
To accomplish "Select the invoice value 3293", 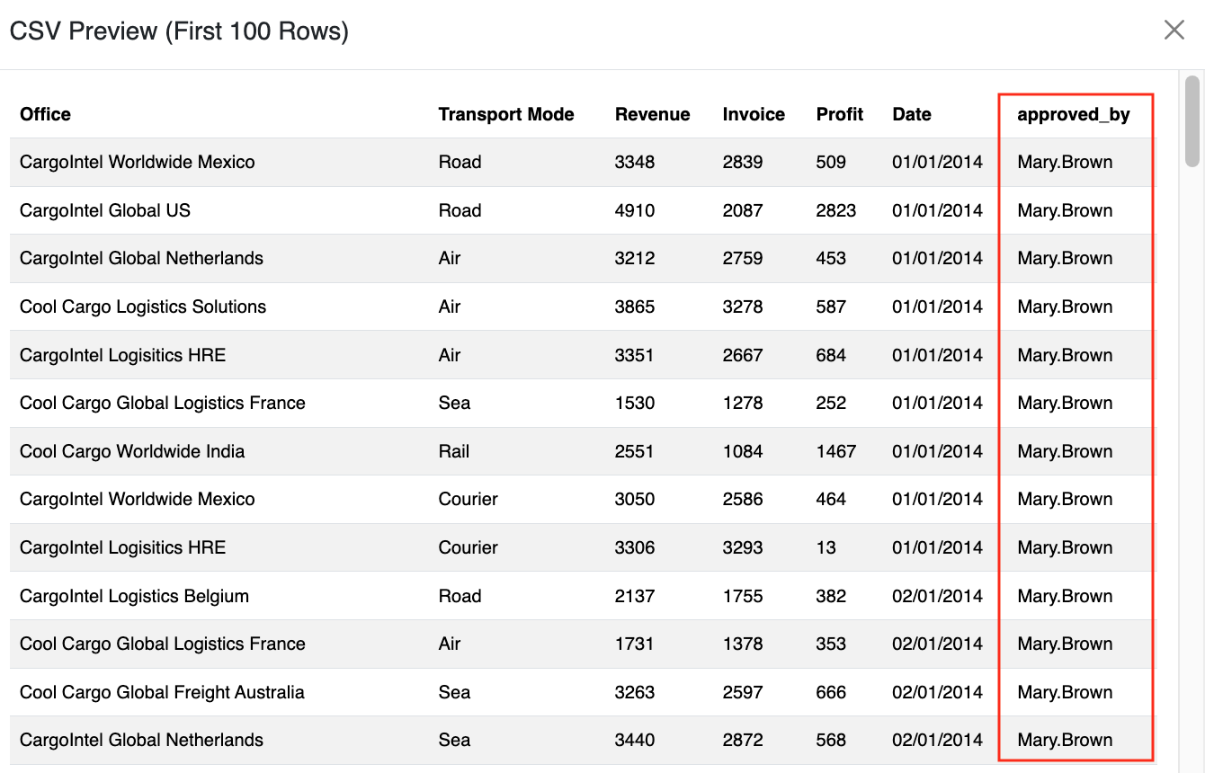I will point(742,547).
